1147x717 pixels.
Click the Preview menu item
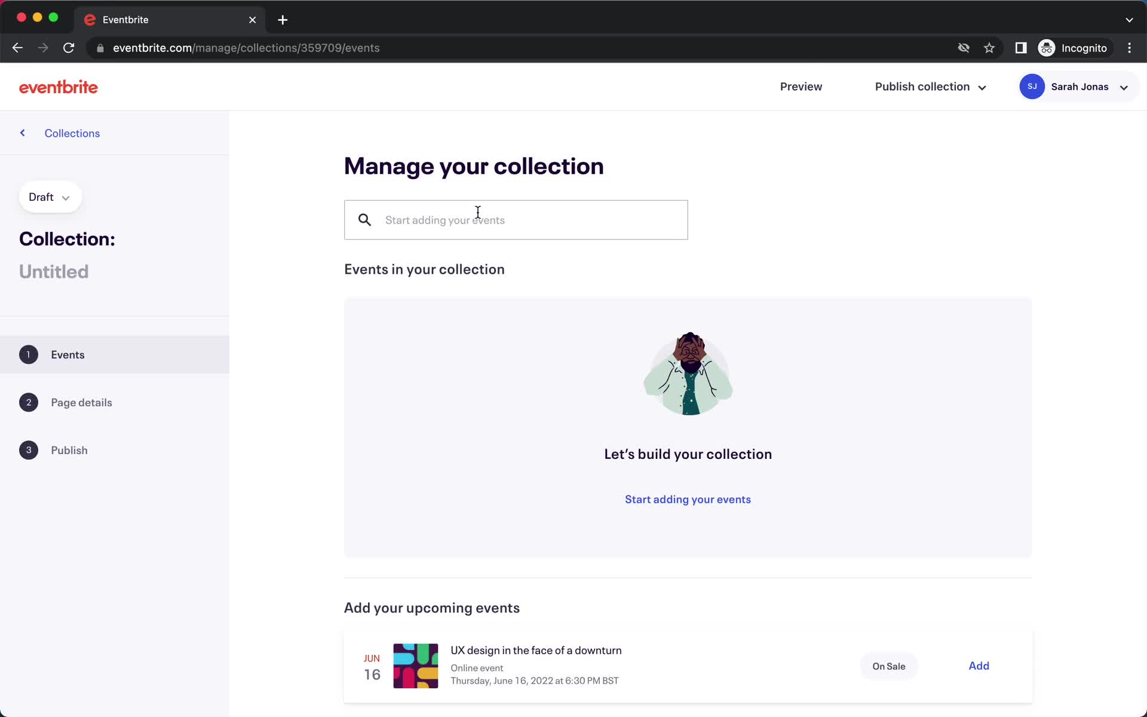(x=801, y=87)
